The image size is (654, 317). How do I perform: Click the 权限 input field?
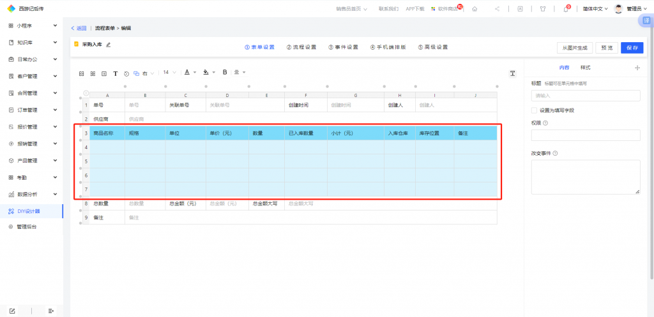tap(586, 135)
